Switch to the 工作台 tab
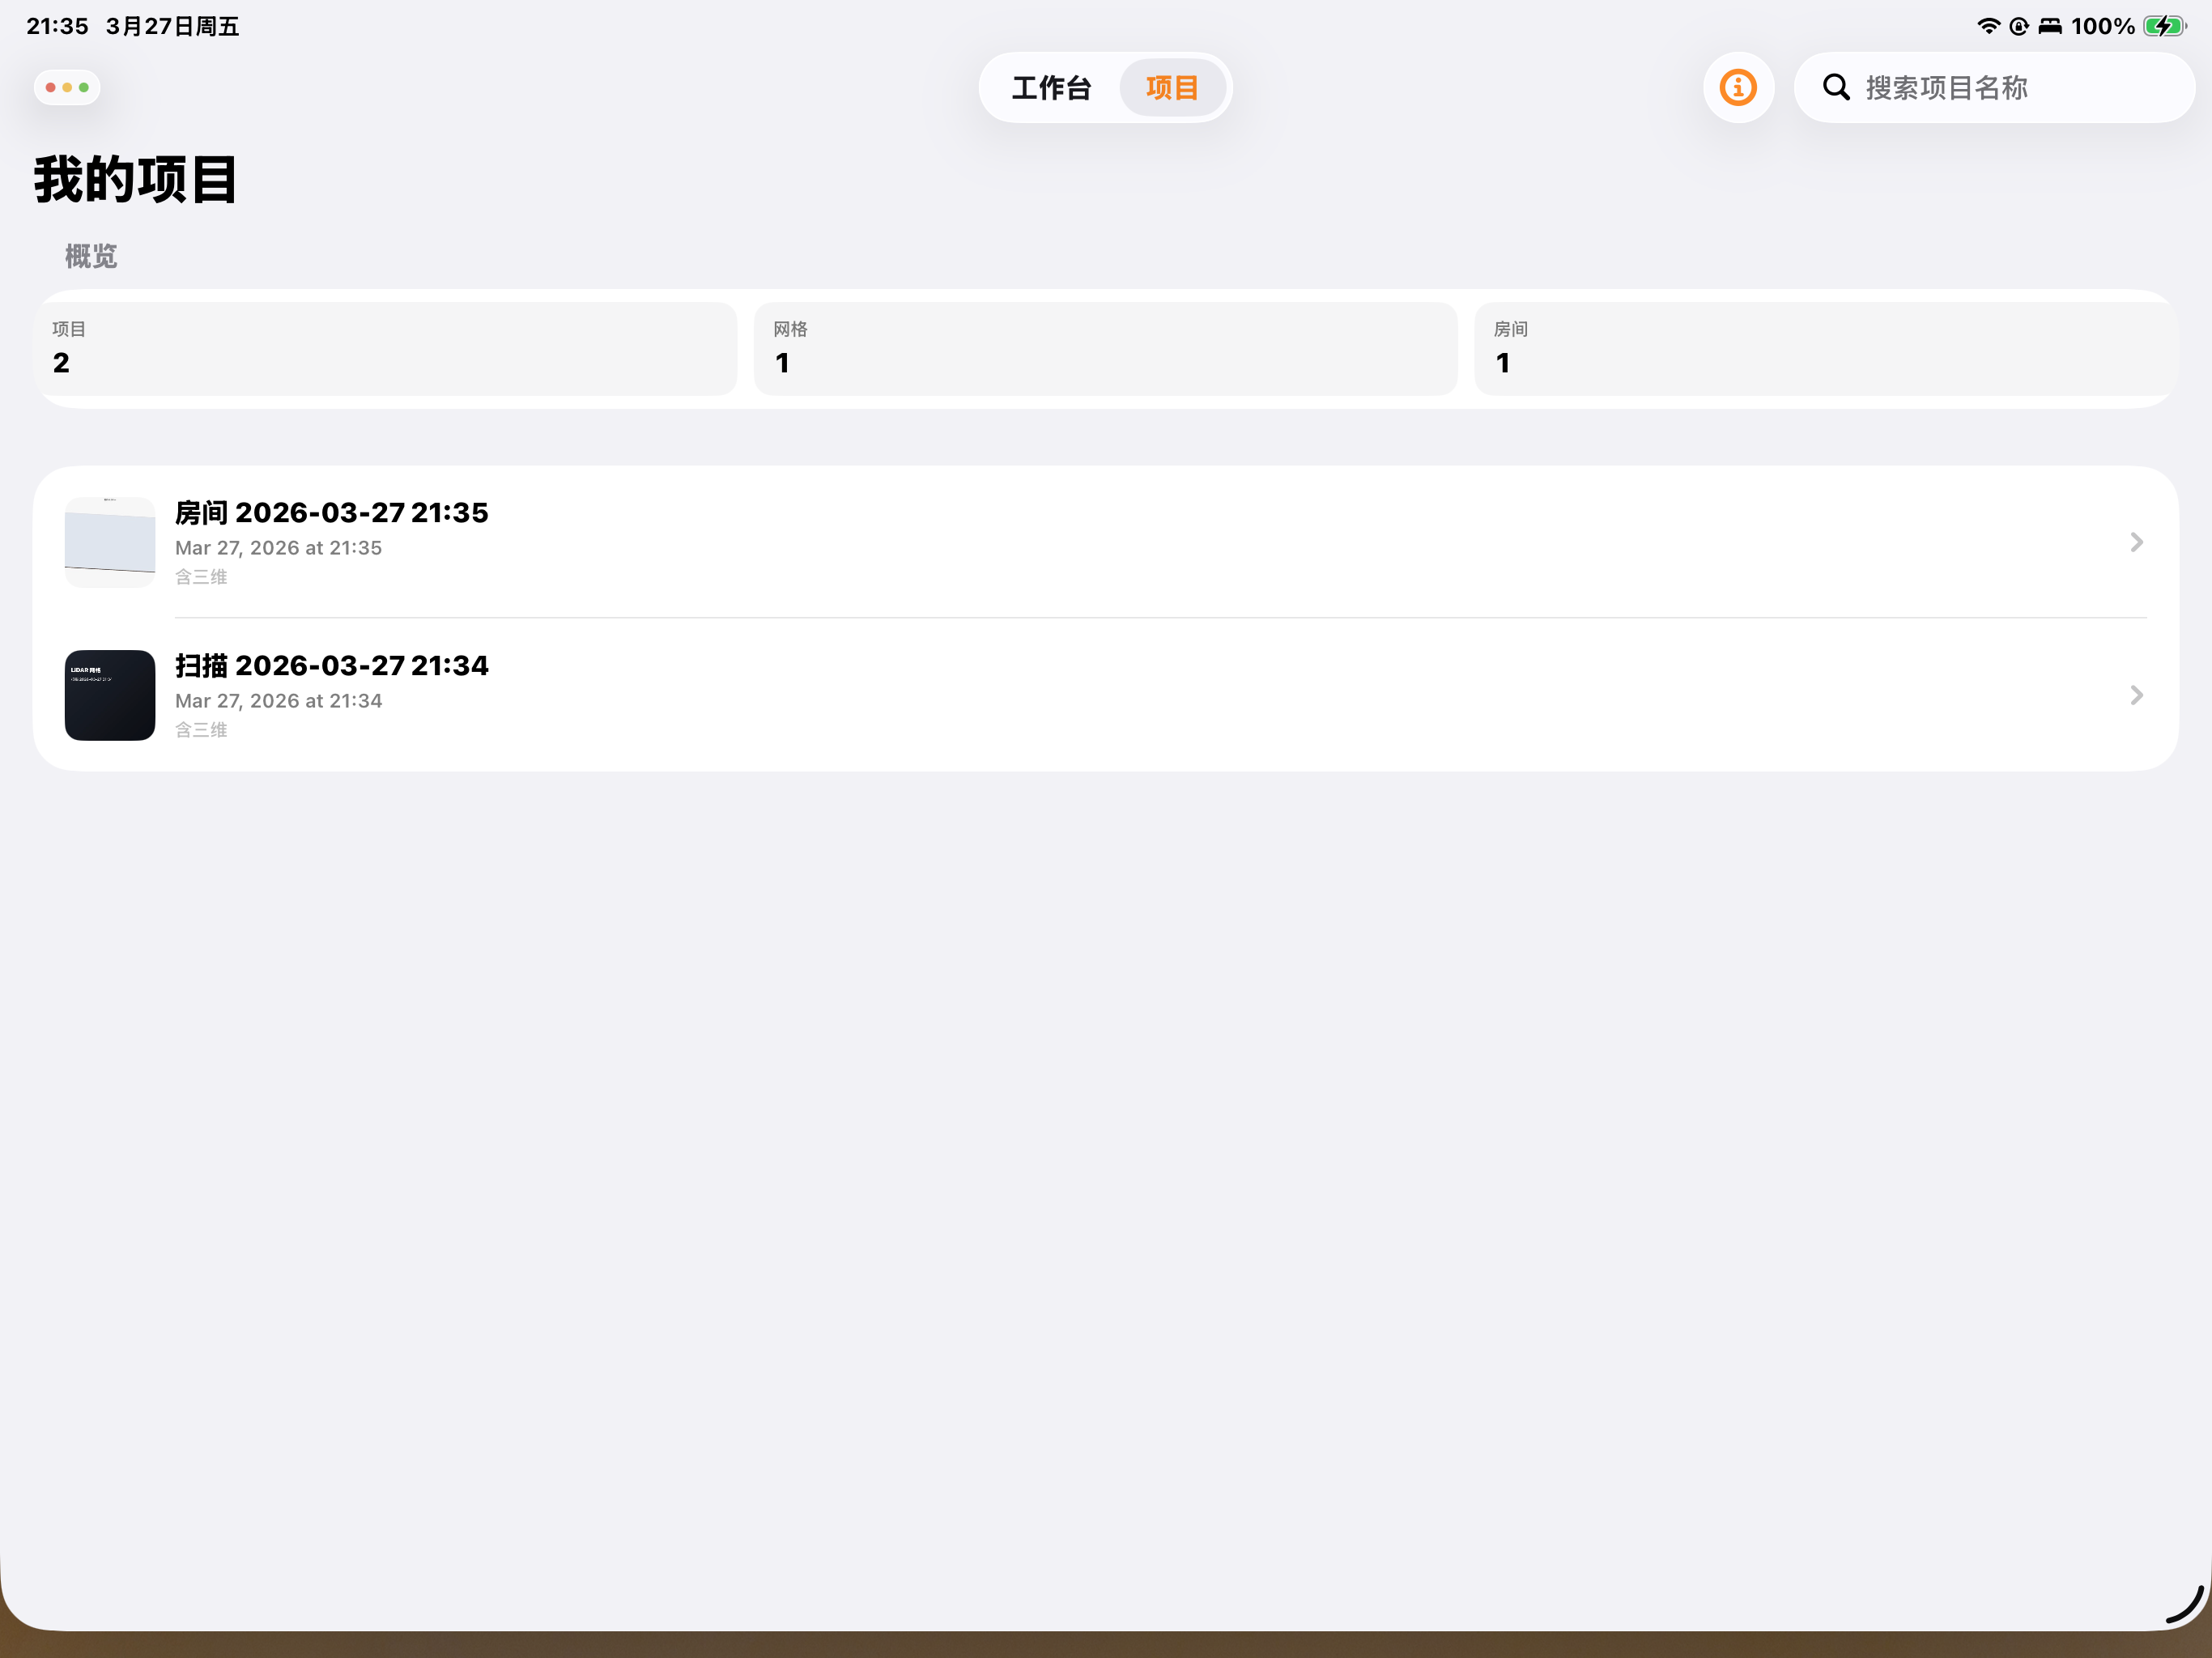Viewport: 2212px width, 1658px height. (1051, 88)
